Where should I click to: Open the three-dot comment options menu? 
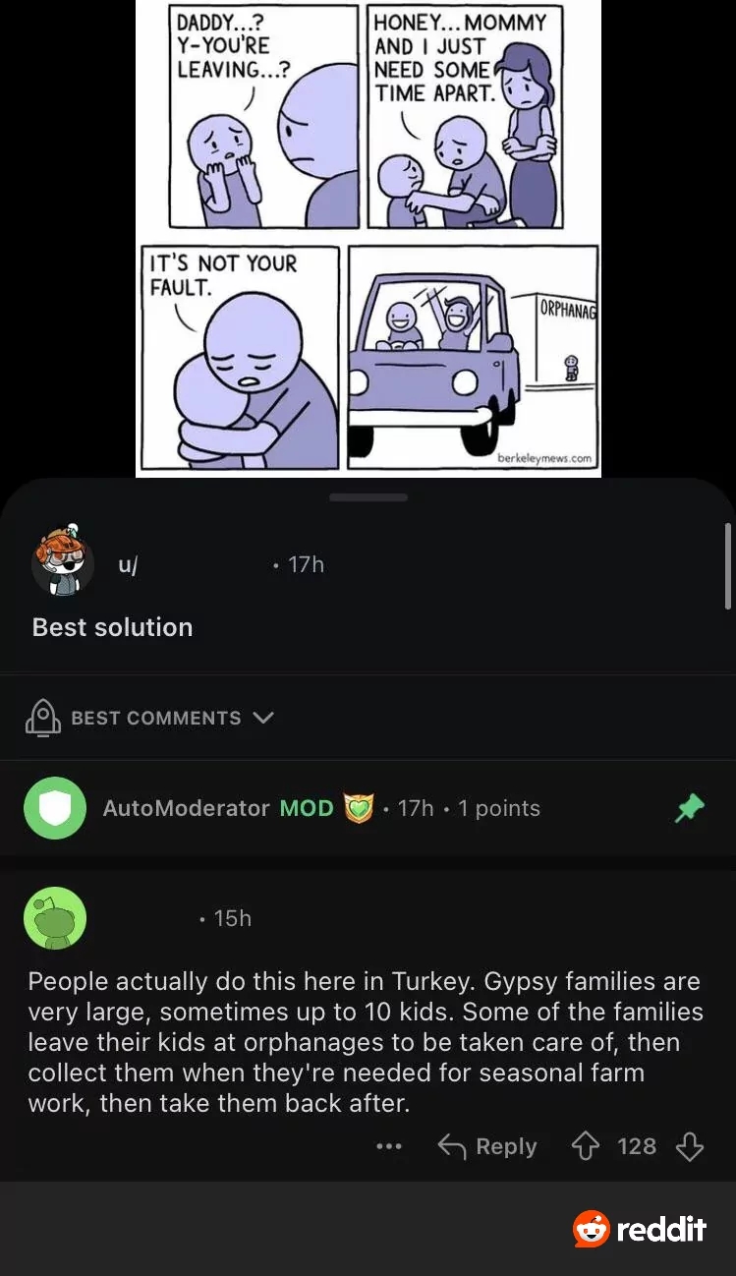(389, 1146)
